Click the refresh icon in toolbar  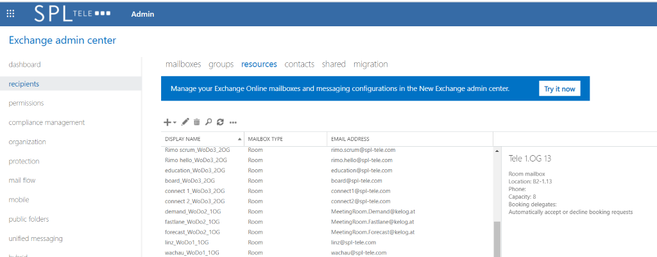point(220,122)
